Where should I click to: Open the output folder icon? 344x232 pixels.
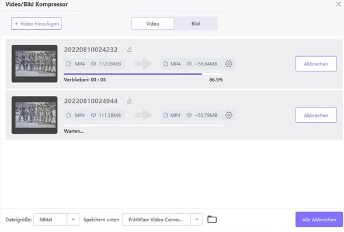click(212, 219)
